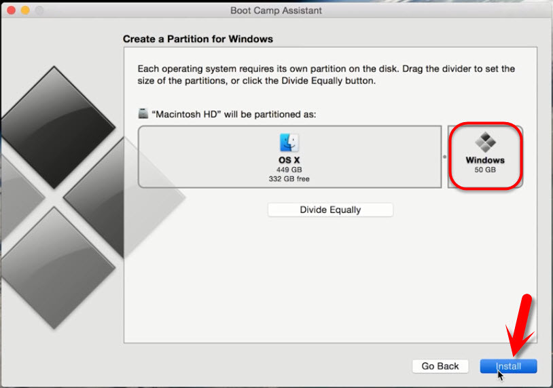Viewport: 553px width, 388px height.
Task: Click the partition instructions paragraph
Action: [x=326, y=75]
